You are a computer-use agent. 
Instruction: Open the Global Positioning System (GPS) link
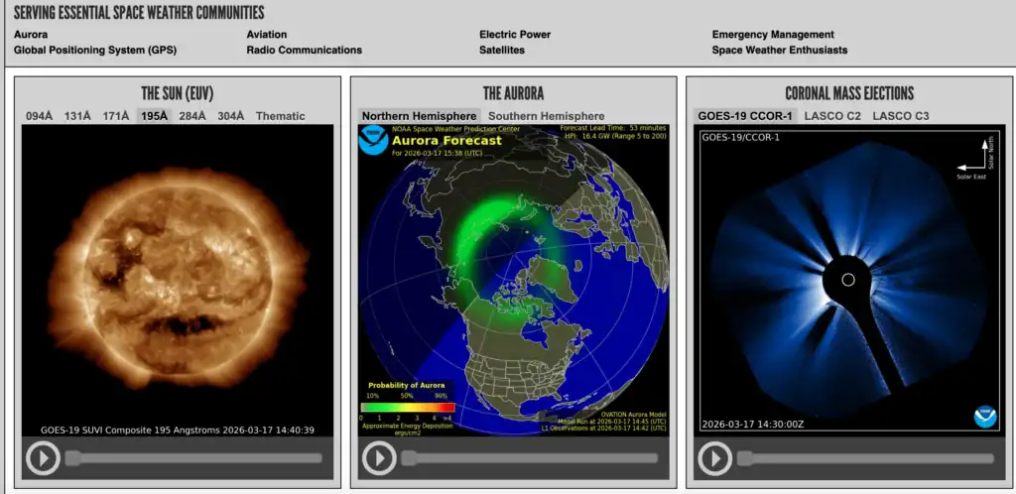[x=95, y=50]
